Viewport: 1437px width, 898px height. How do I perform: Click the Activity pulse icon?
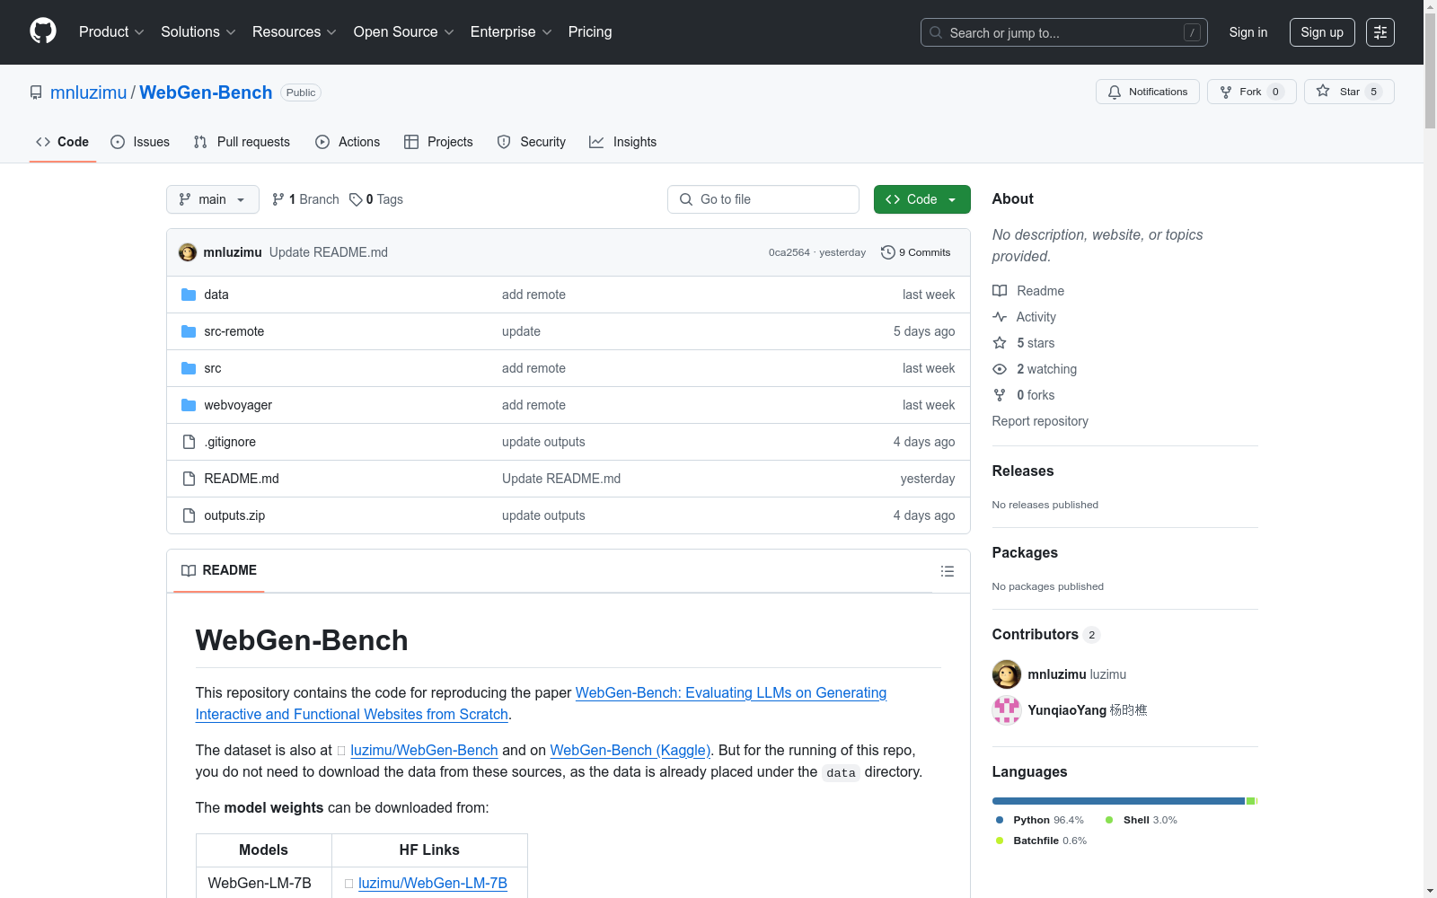pyautogui.click(x=1000, y=317)
